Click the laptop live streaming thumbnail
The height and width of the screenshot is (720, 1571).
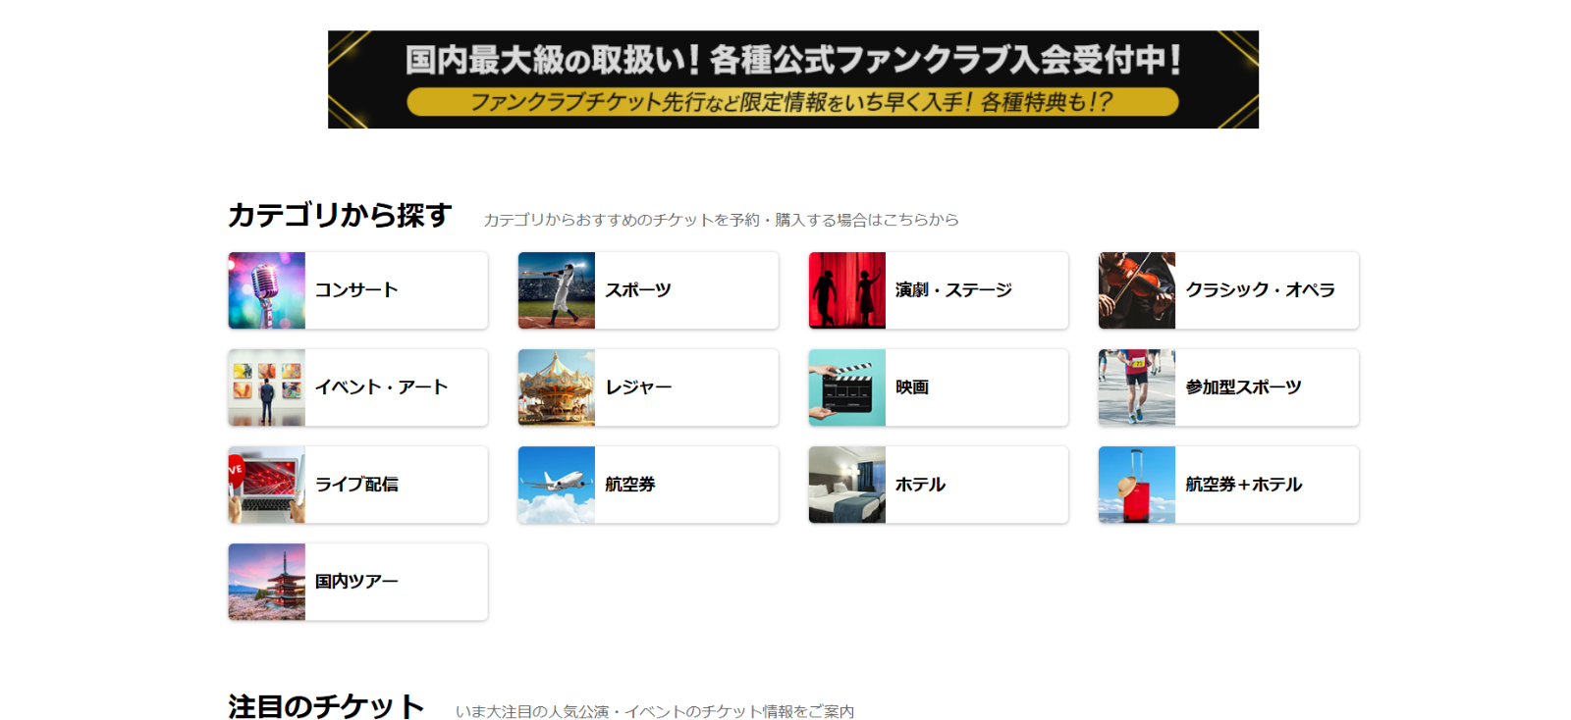(x=266, y=485)
